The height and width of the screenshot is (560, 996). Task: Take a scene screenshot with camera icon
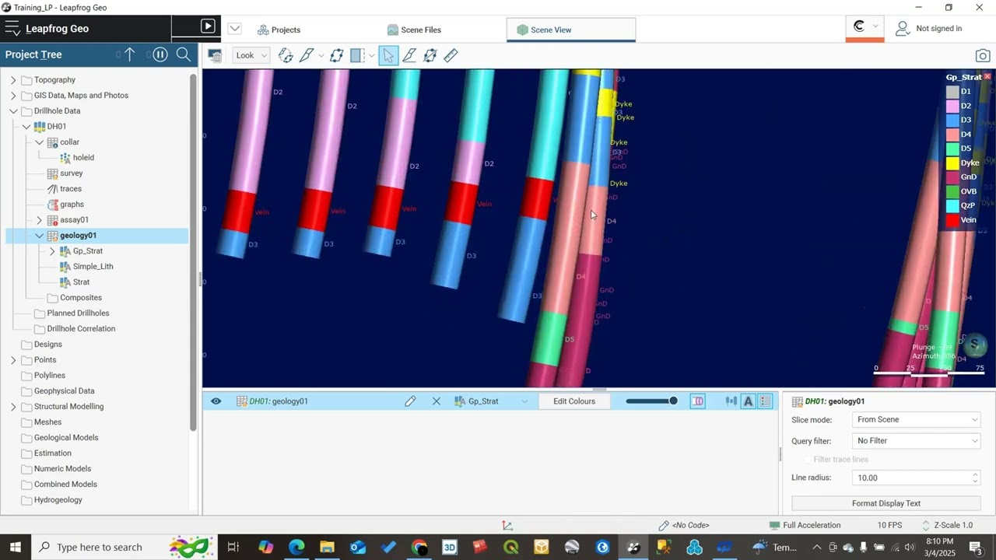coord(983,56)
